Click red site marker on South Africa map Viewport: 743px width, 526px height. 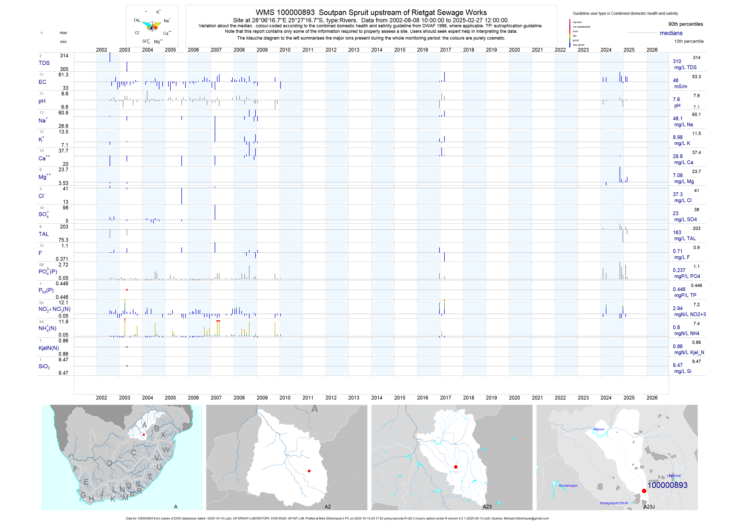144,435
